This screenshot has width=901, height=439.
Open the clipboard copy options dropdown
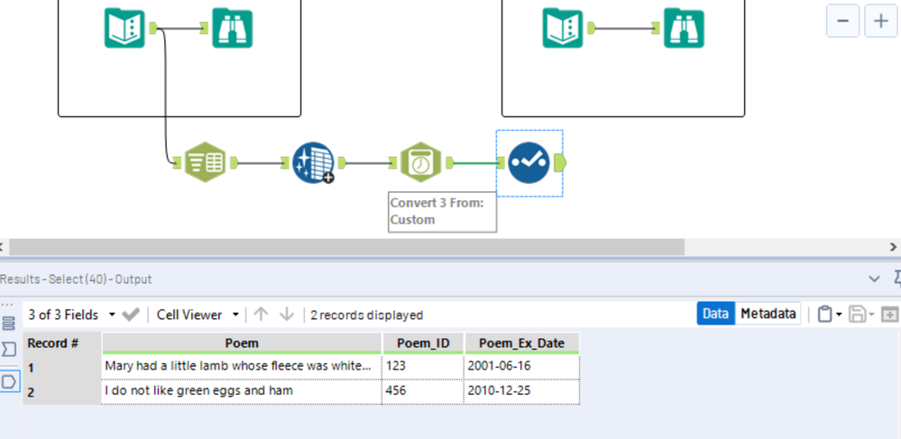840,315
